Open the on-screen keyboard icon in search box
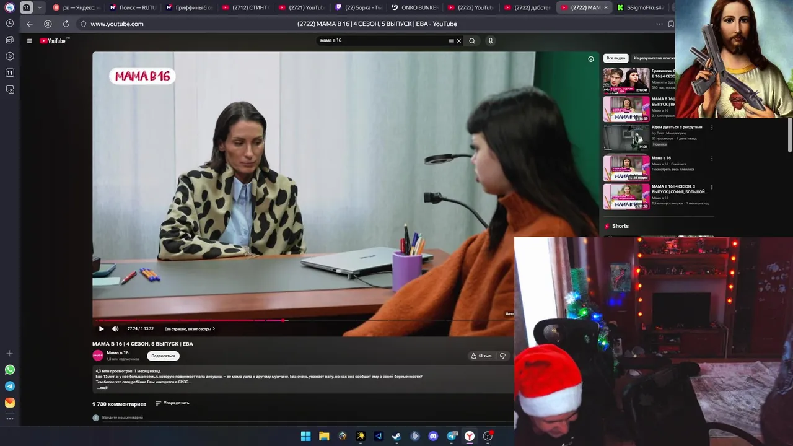 (451, 41)
